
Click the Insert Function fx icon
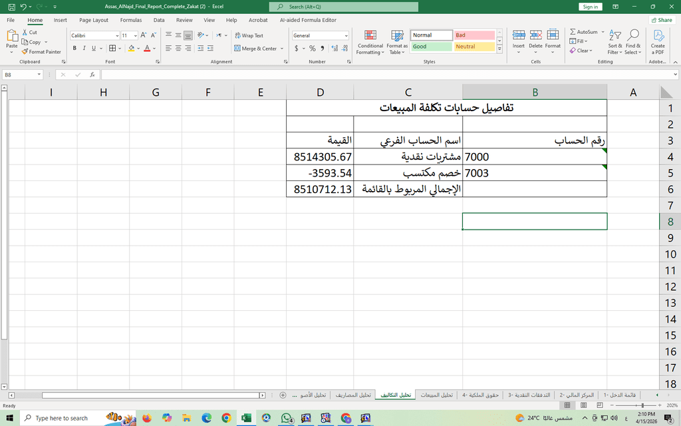92,75
